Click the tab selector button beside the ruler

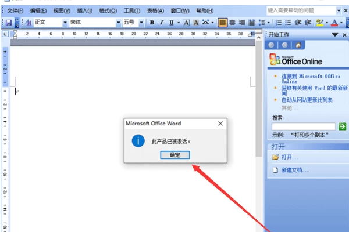tap(5, 34)
